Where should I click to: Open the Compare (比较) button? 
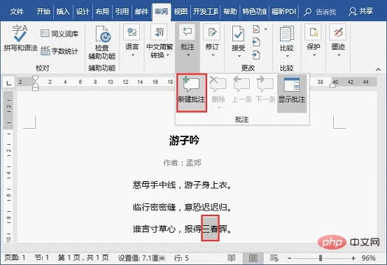287,41
